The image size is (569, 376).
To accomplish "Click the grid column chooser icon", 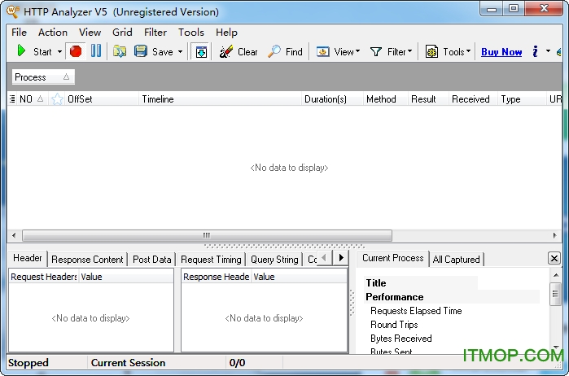I will [12, 98].
